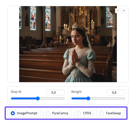Grab the Weight slider handle
This screenshot has height=126, width=136.
click(x=88, y=98)
